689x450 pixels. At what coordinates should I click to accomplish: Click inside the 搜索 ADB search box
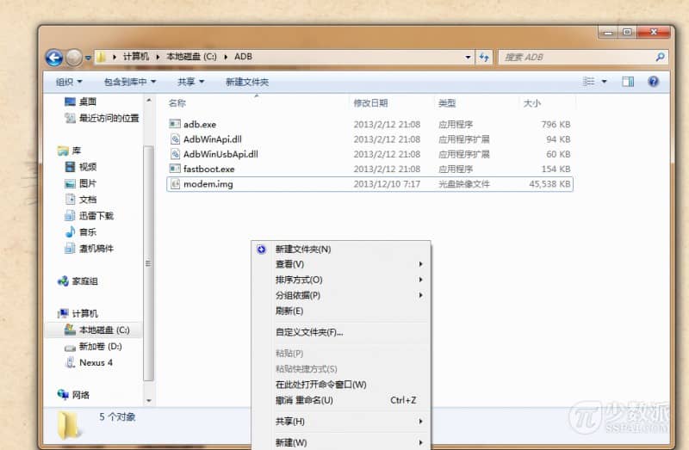click(x=577, y=57)
